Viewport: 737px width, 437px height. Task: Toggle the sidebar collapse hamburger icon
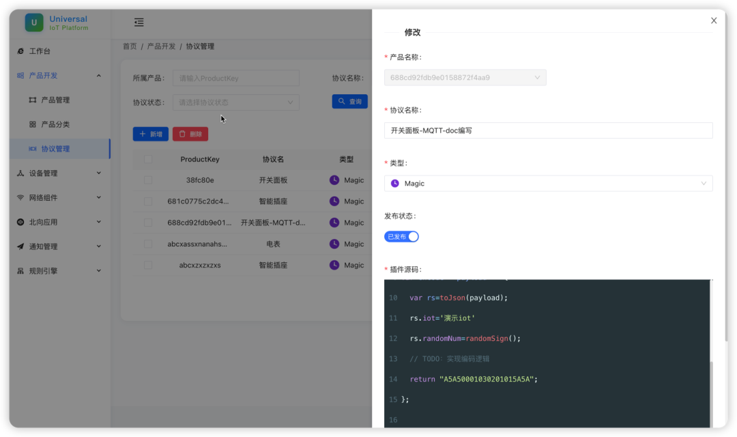[x=139, y=23]
